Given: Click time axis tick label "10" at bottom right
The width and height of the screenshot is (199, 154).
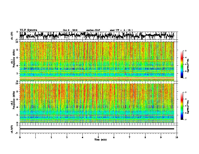Looking at the screenshot, I should coord(177,137).
